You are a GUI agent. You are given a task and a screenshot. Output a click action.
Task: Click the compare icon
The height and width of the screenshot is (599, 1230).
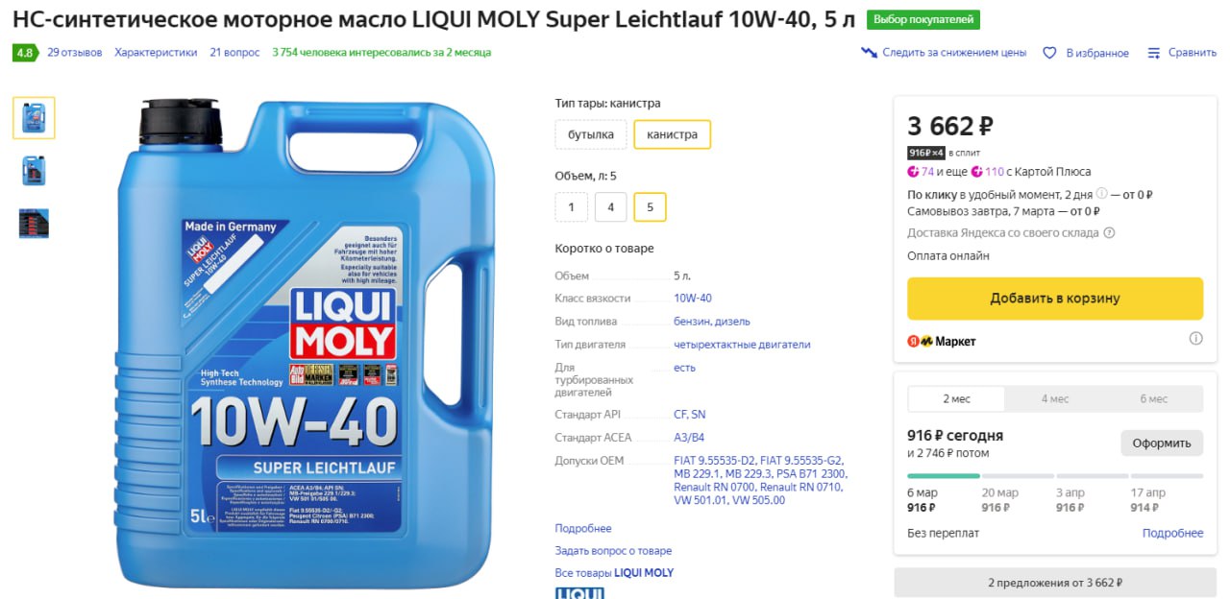[x=1154, y=53]
